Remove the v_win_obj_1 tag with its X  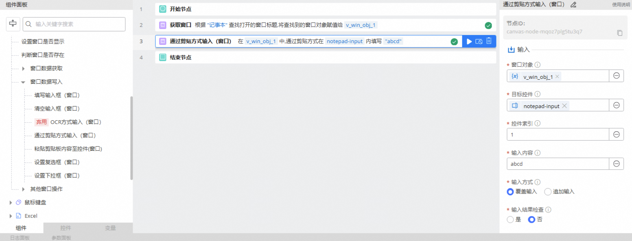557,76
